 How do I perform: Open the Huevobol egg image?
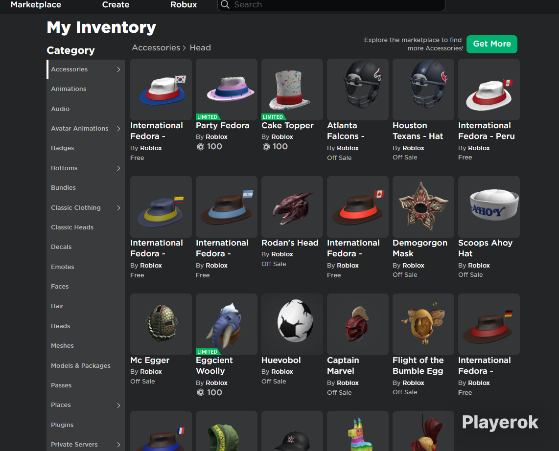click(x=292, y=324)
